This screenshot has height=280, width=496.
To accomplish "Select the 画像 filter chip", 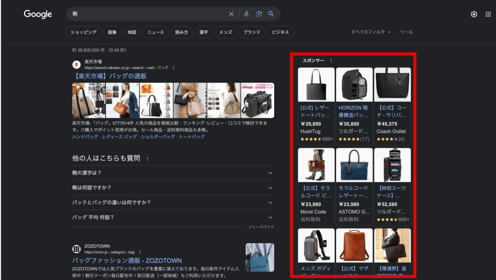I will 112,32.
